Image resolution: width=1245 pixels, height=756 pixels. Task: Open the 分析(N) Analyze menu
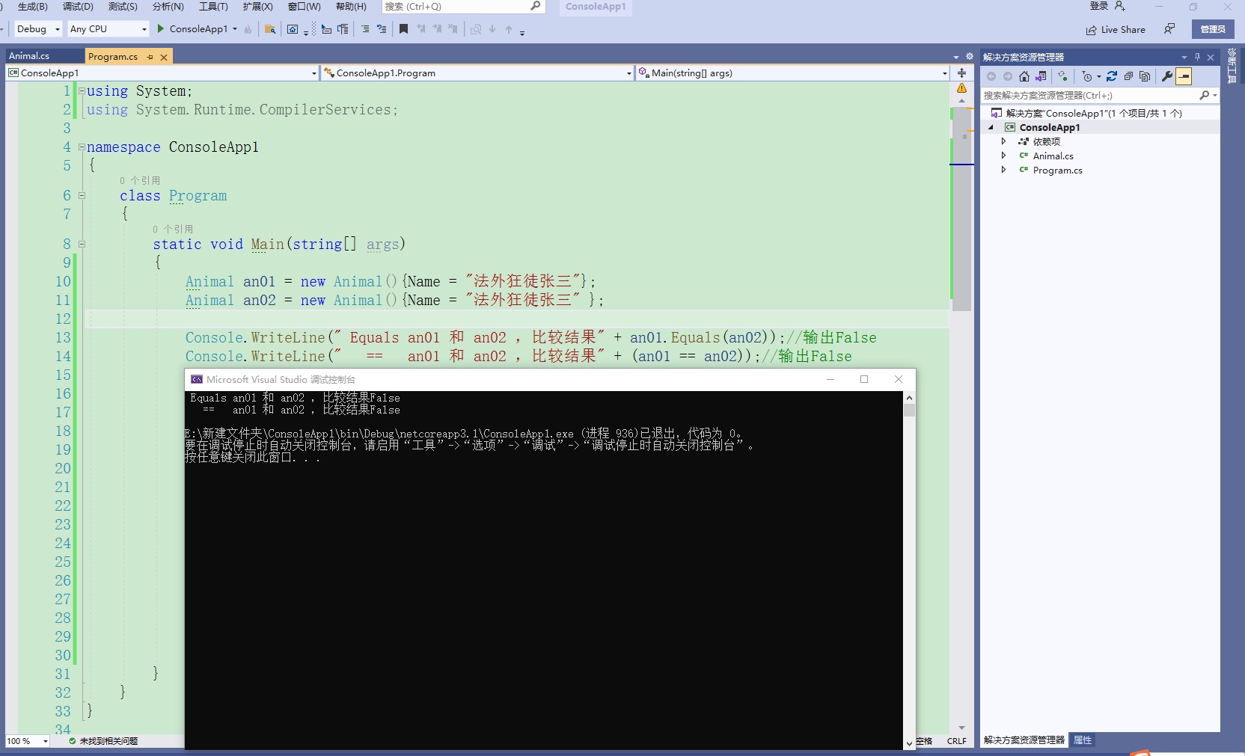point(168,6)
